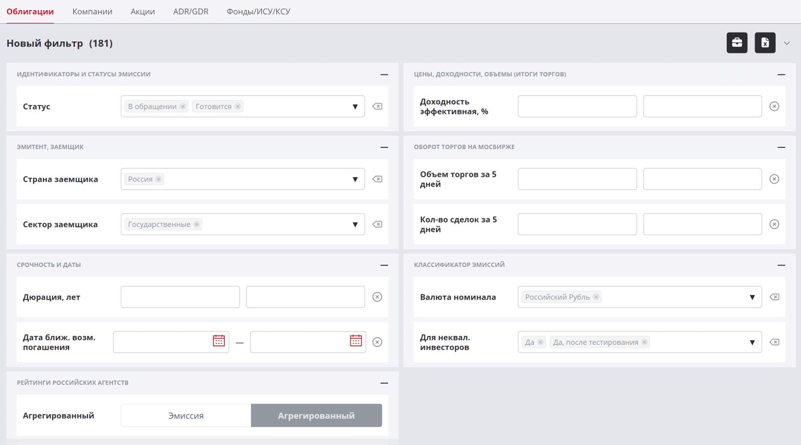Expand the Сектор заемщика dropdown
Image resolution: width=801 pixels, height=445 pixels.
[x=355, y=225]
